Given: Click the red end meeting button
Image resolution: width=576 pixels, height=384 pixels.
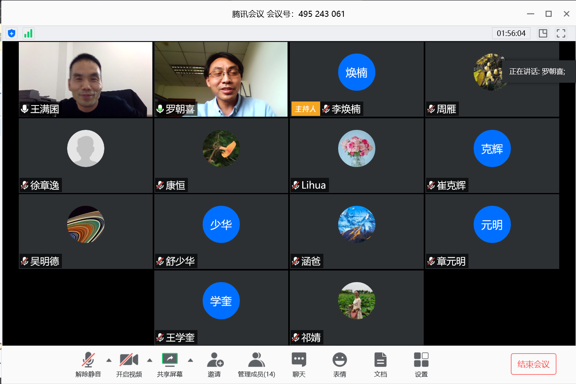Looking at the screenshot, I should point(533,364).
